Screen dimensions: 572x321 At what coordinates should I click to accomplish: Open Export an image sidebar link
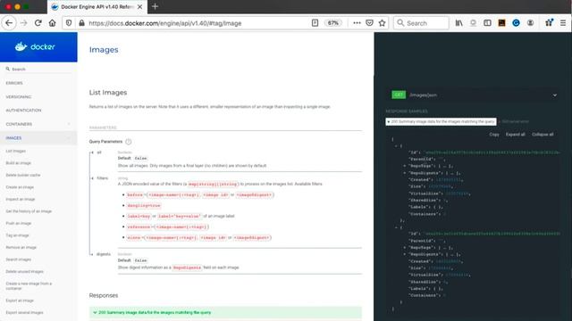pyautogui.click(x=20, y=300)
